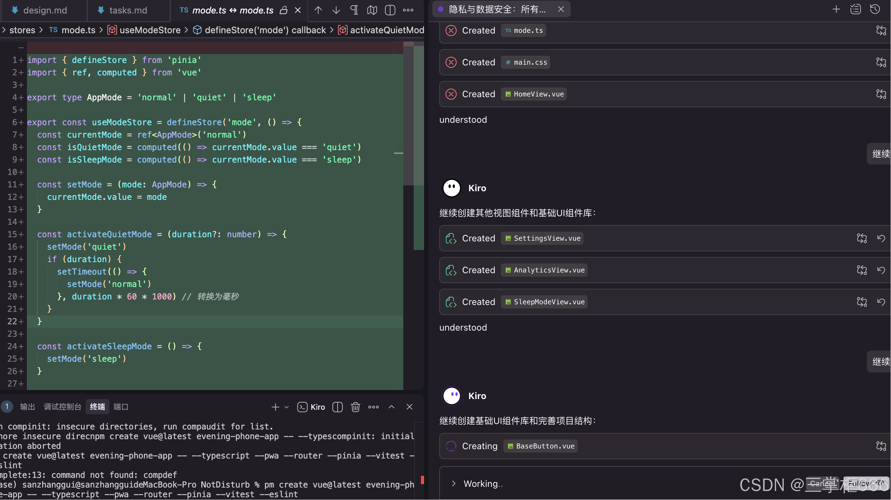The width and height of the screenshot is (891, 500).
Task: Maximize terminal panel with chevron up
Action: pos(391,407)
